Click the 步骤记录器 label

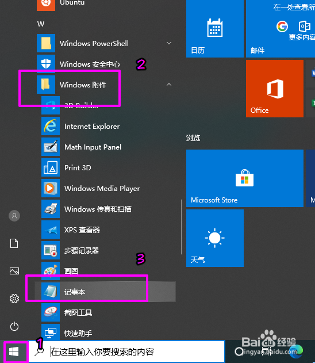82,250
